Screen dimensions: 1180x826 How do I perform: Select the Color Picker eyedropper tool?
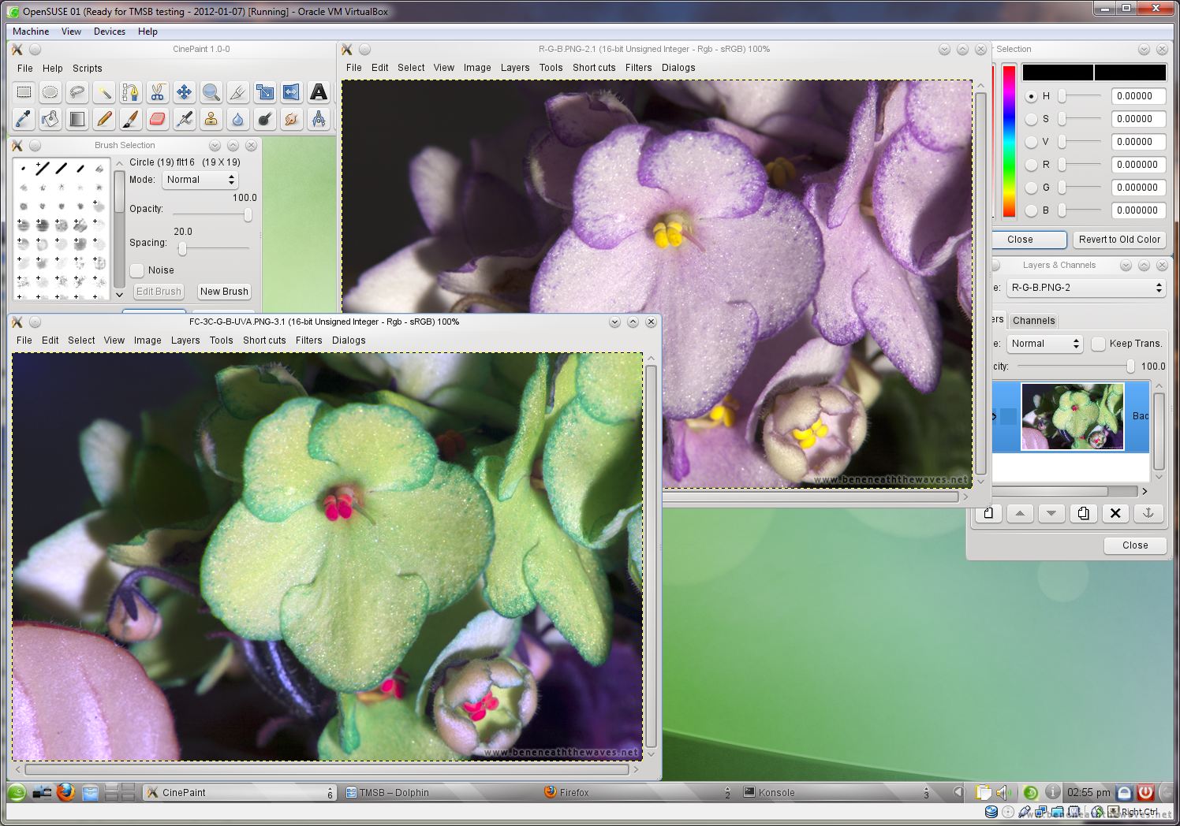(x=24, y=119)
